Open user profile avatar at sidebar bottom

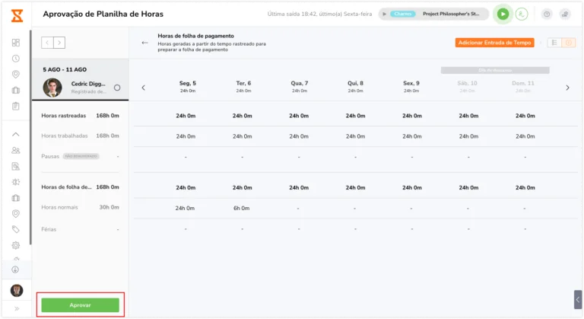pyautogui.click(x=17, y=290)
